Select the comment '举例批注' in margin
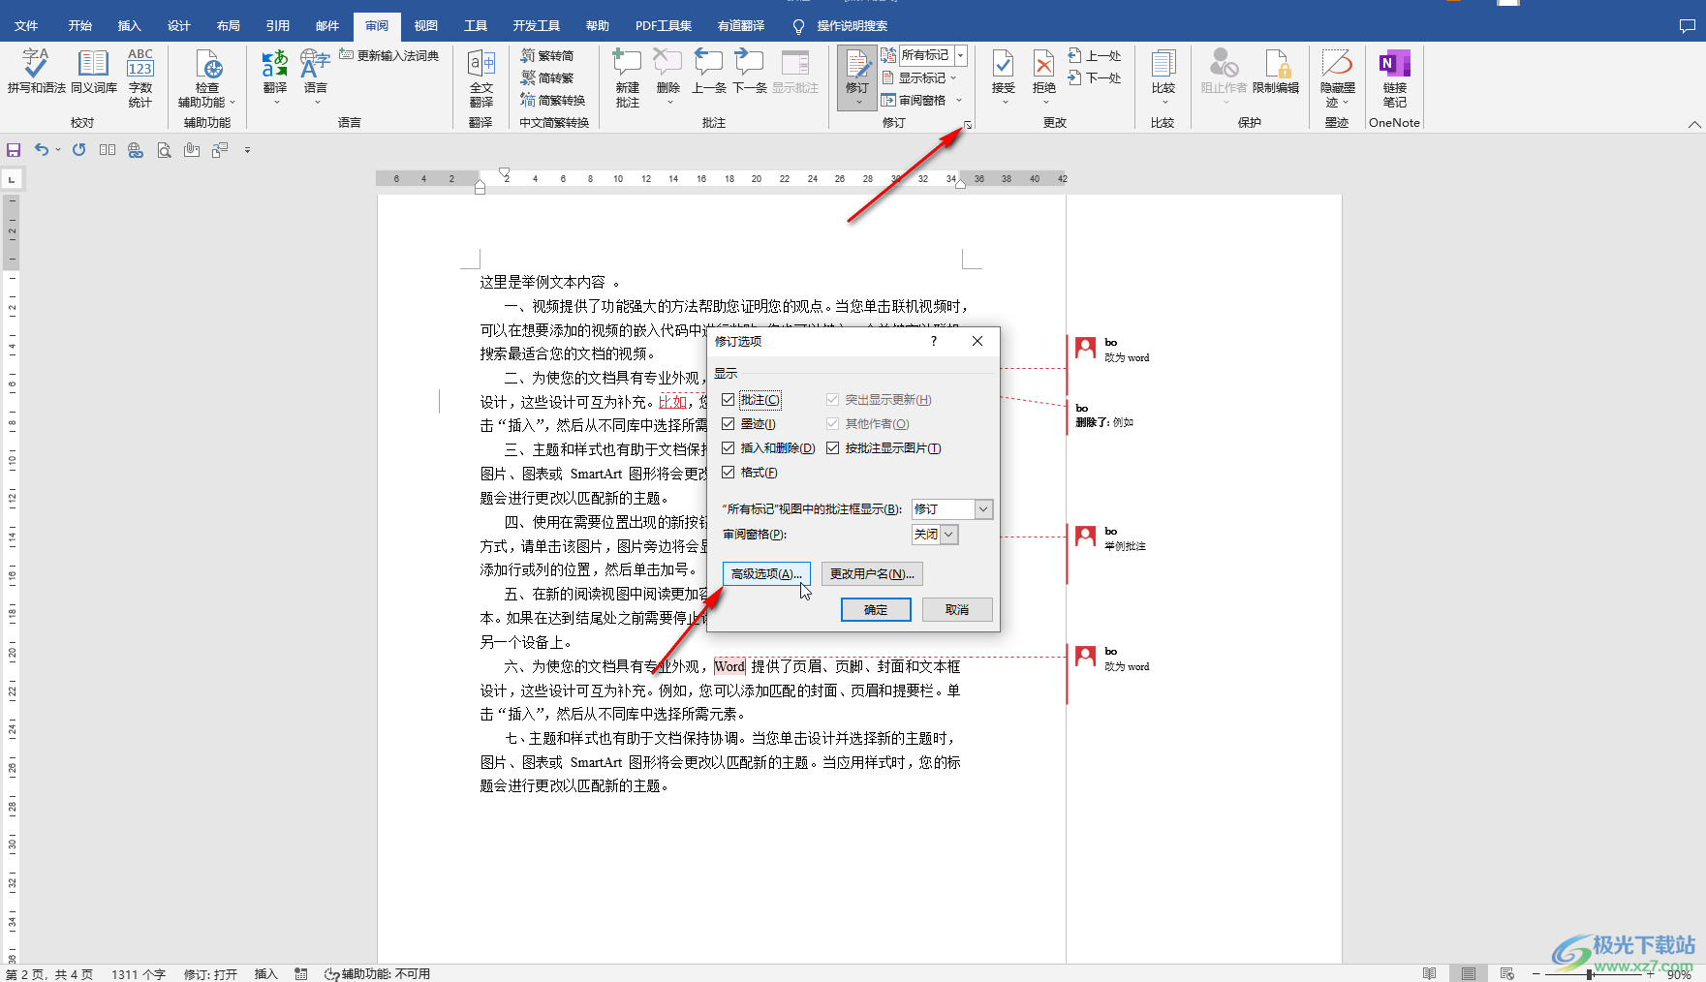 click(1126, 546)
